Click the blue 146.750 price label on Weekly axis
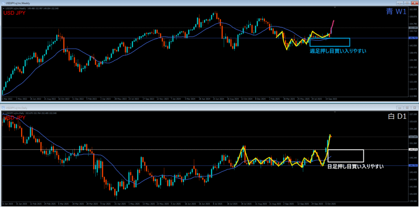This screenshot has height=207, width=419. coord(412,38)
